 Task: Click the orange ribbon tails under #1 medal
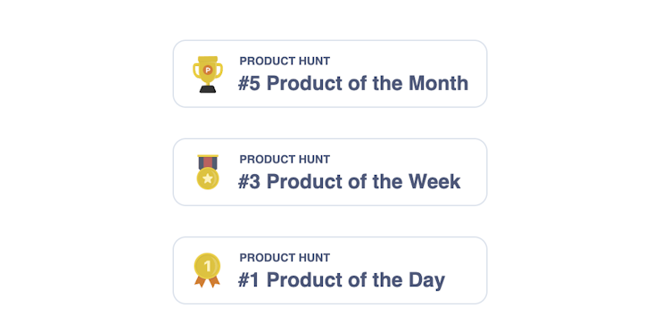(207, 281)
